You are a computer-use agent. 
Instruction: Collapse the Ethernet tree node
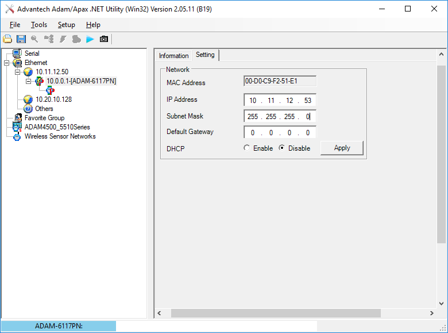6,63
